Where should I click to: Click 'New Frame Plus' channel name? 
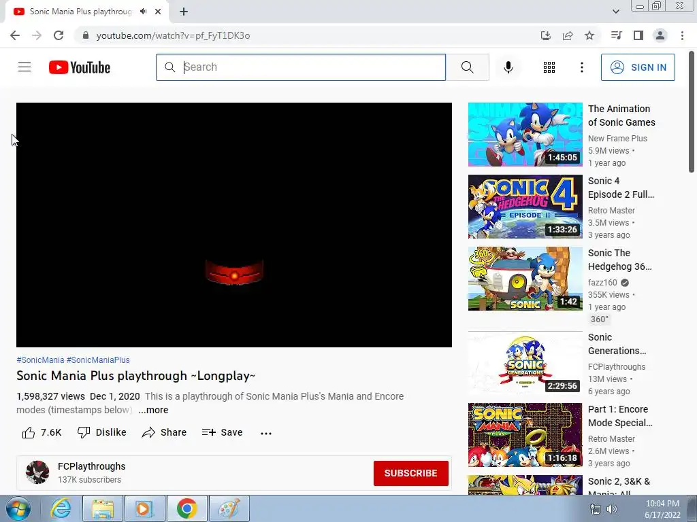click(617, 139)
